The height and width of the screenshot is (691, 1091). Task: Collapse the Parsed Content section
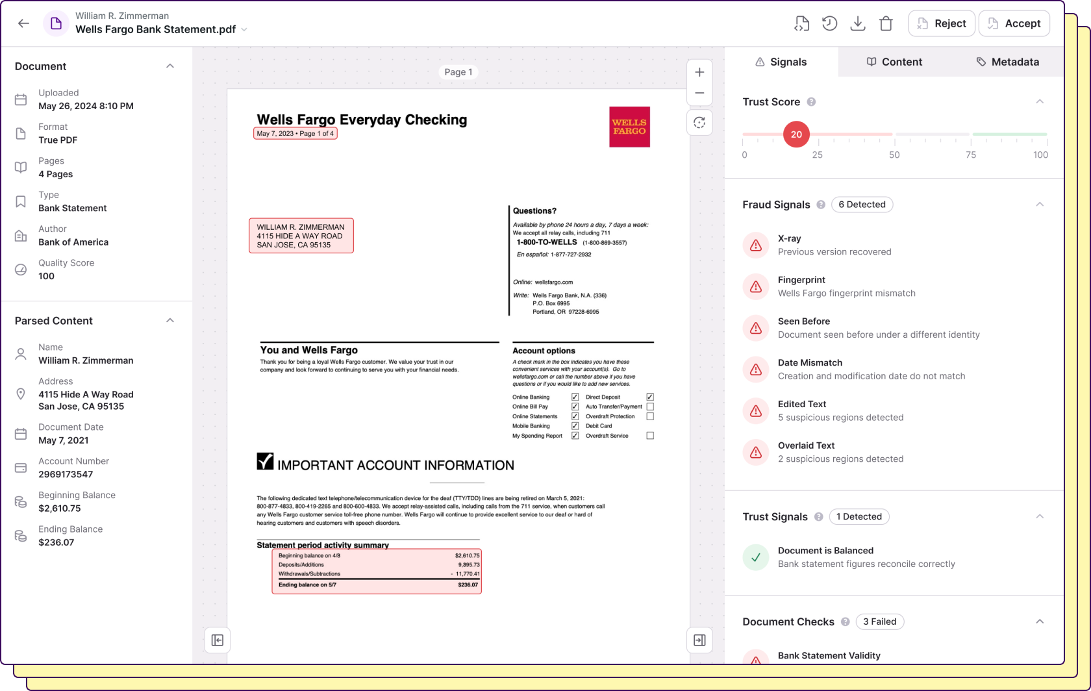[x=170, y=320]
